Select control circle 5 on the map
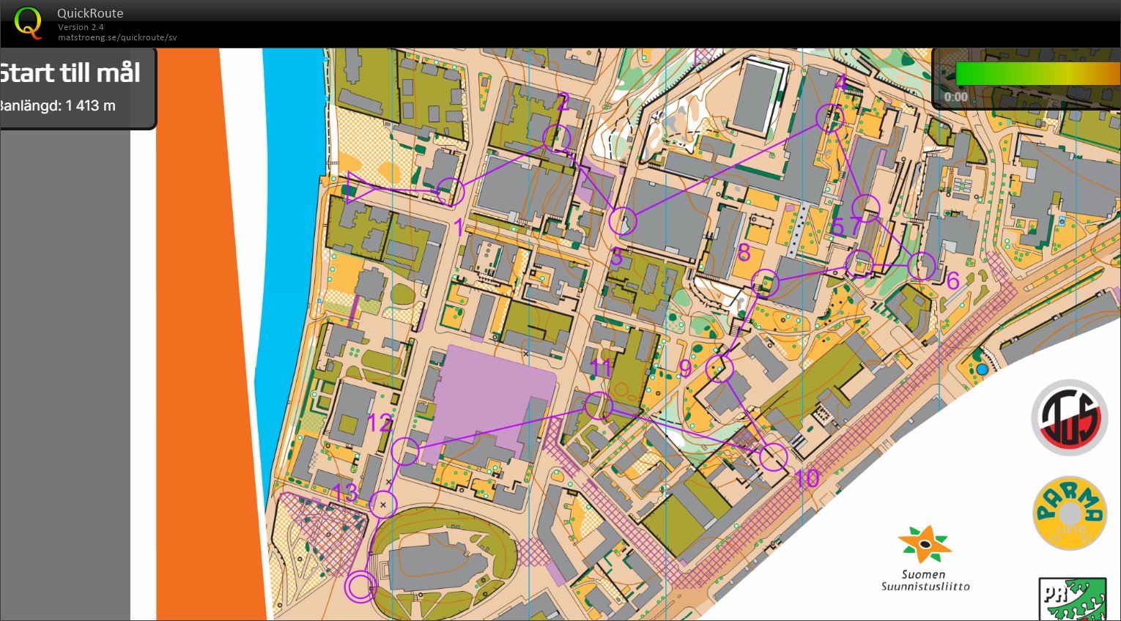Image resolution: width=1121 pixels, height=621 pixels. click(867, 208)
